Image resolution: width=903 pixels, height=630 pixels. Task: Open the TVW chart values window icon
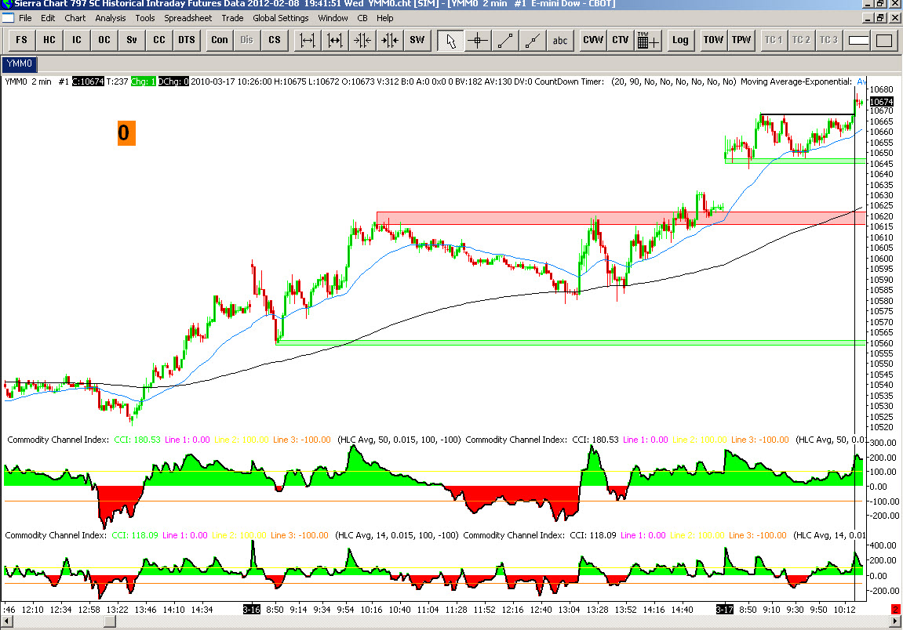pyautogui.click(x=648, y=40)
